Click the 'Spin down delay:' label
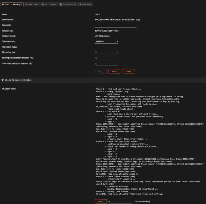 [x=9, y=41]
